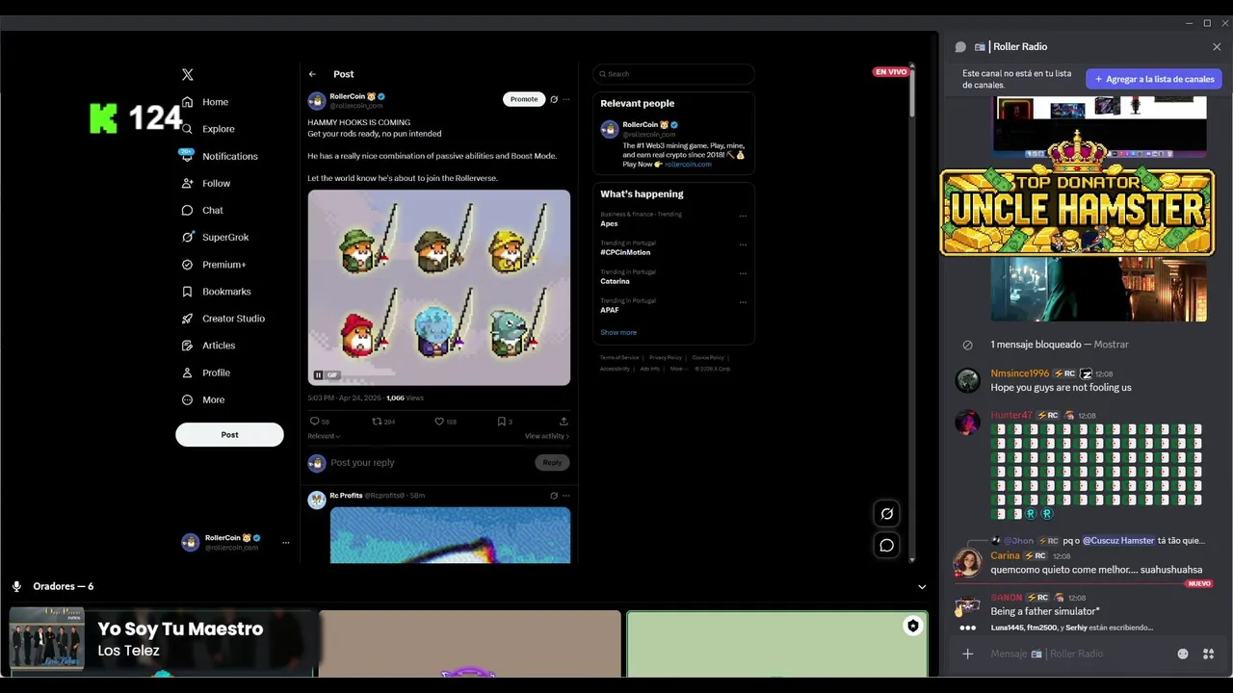Click Grok icon on Rc Profits reply
The height and width of the screenshot is (693, 1233).
[554, 496]
